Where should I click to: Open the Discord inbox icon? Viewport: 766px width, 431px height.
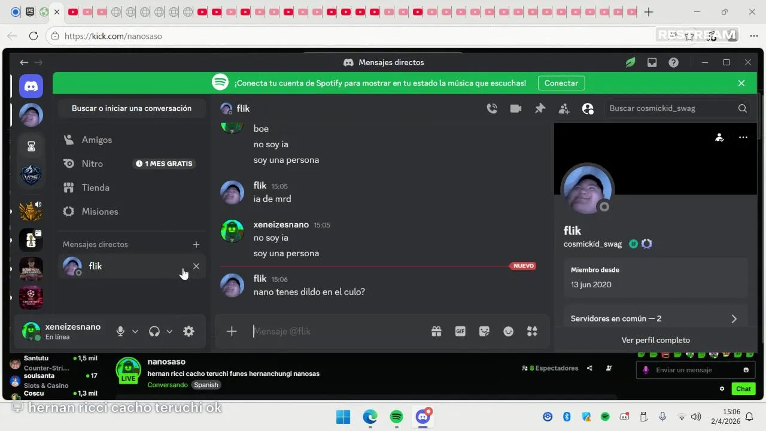click(652, 62)
